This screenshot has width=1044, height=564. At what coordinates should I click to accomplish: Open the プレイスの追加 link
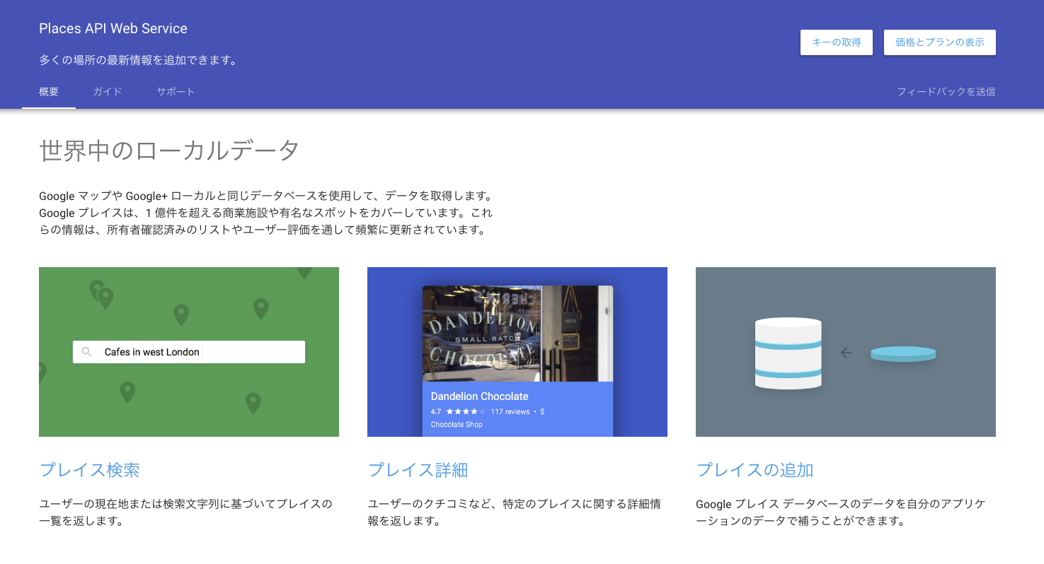pos(755,470)
